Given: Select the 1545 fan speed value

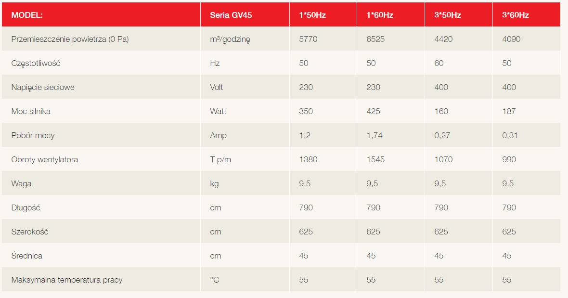Looking at the screenshot, I should pos(375,160).
